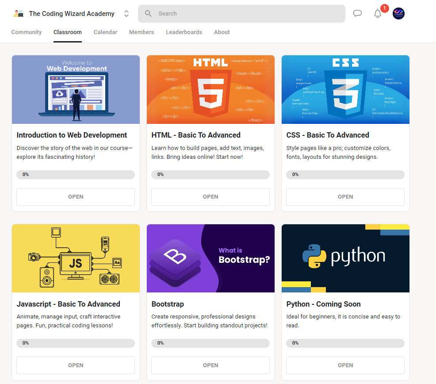Open the Members page
The height and width of the screenshot is (384, 436).
click(141, 32)
